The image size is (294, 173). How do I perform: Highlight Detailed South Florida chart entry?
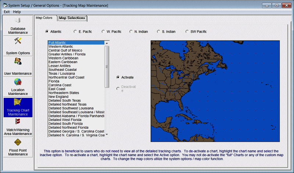coord(65,124)
